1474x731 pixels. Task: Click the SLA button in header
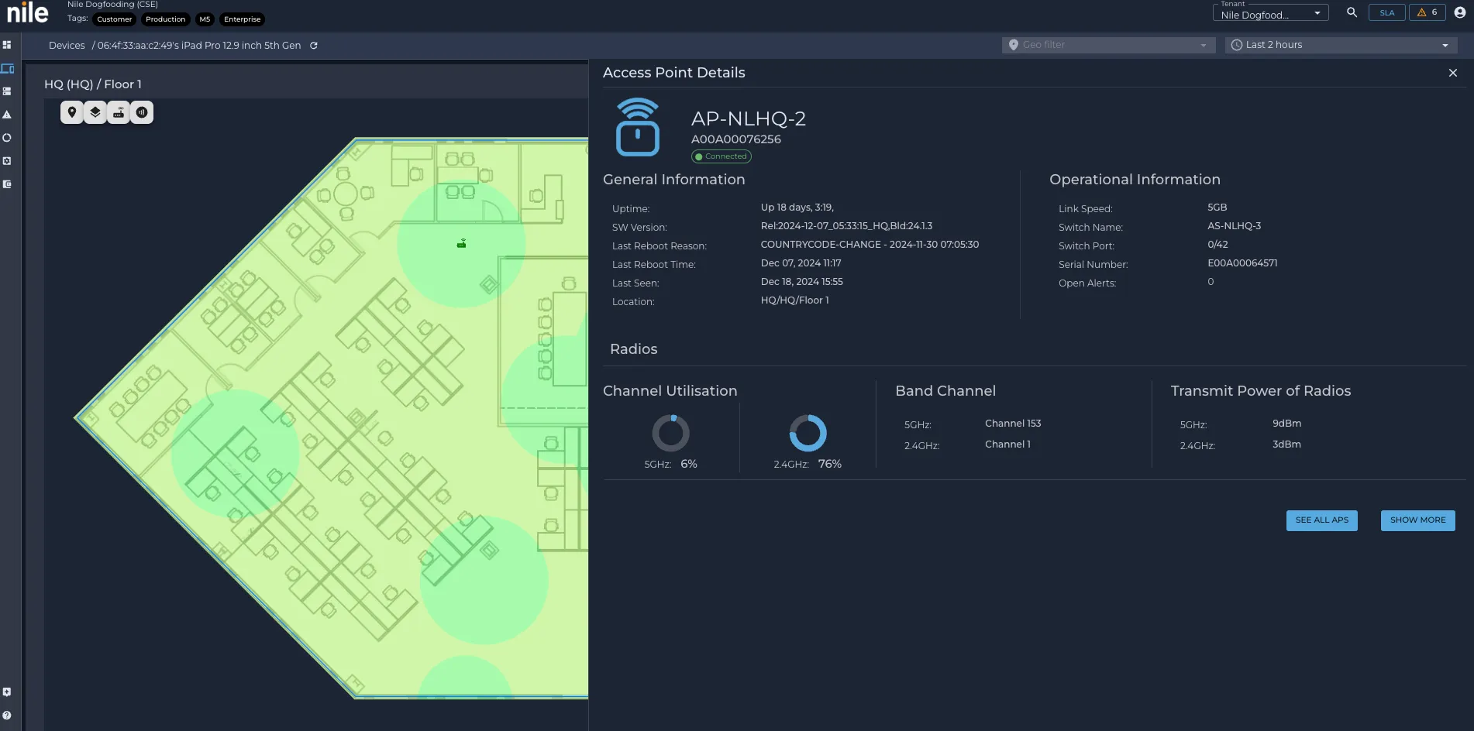[1387, 12]
